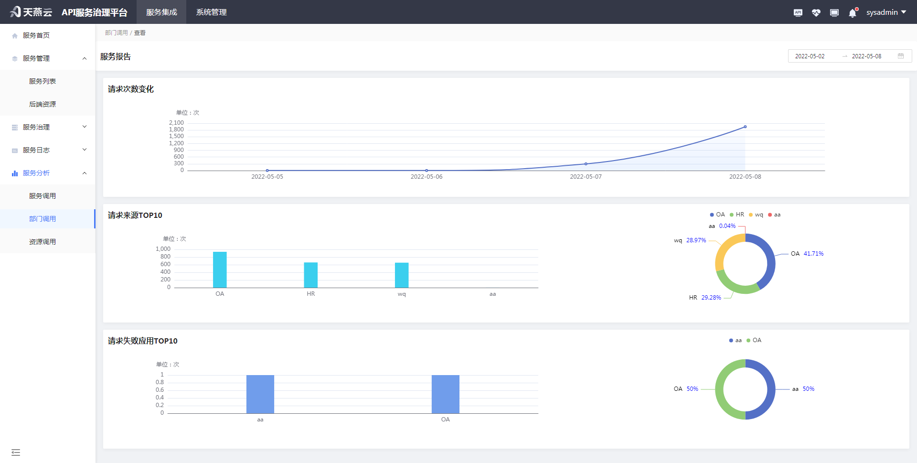Open the notification bell

853,13
